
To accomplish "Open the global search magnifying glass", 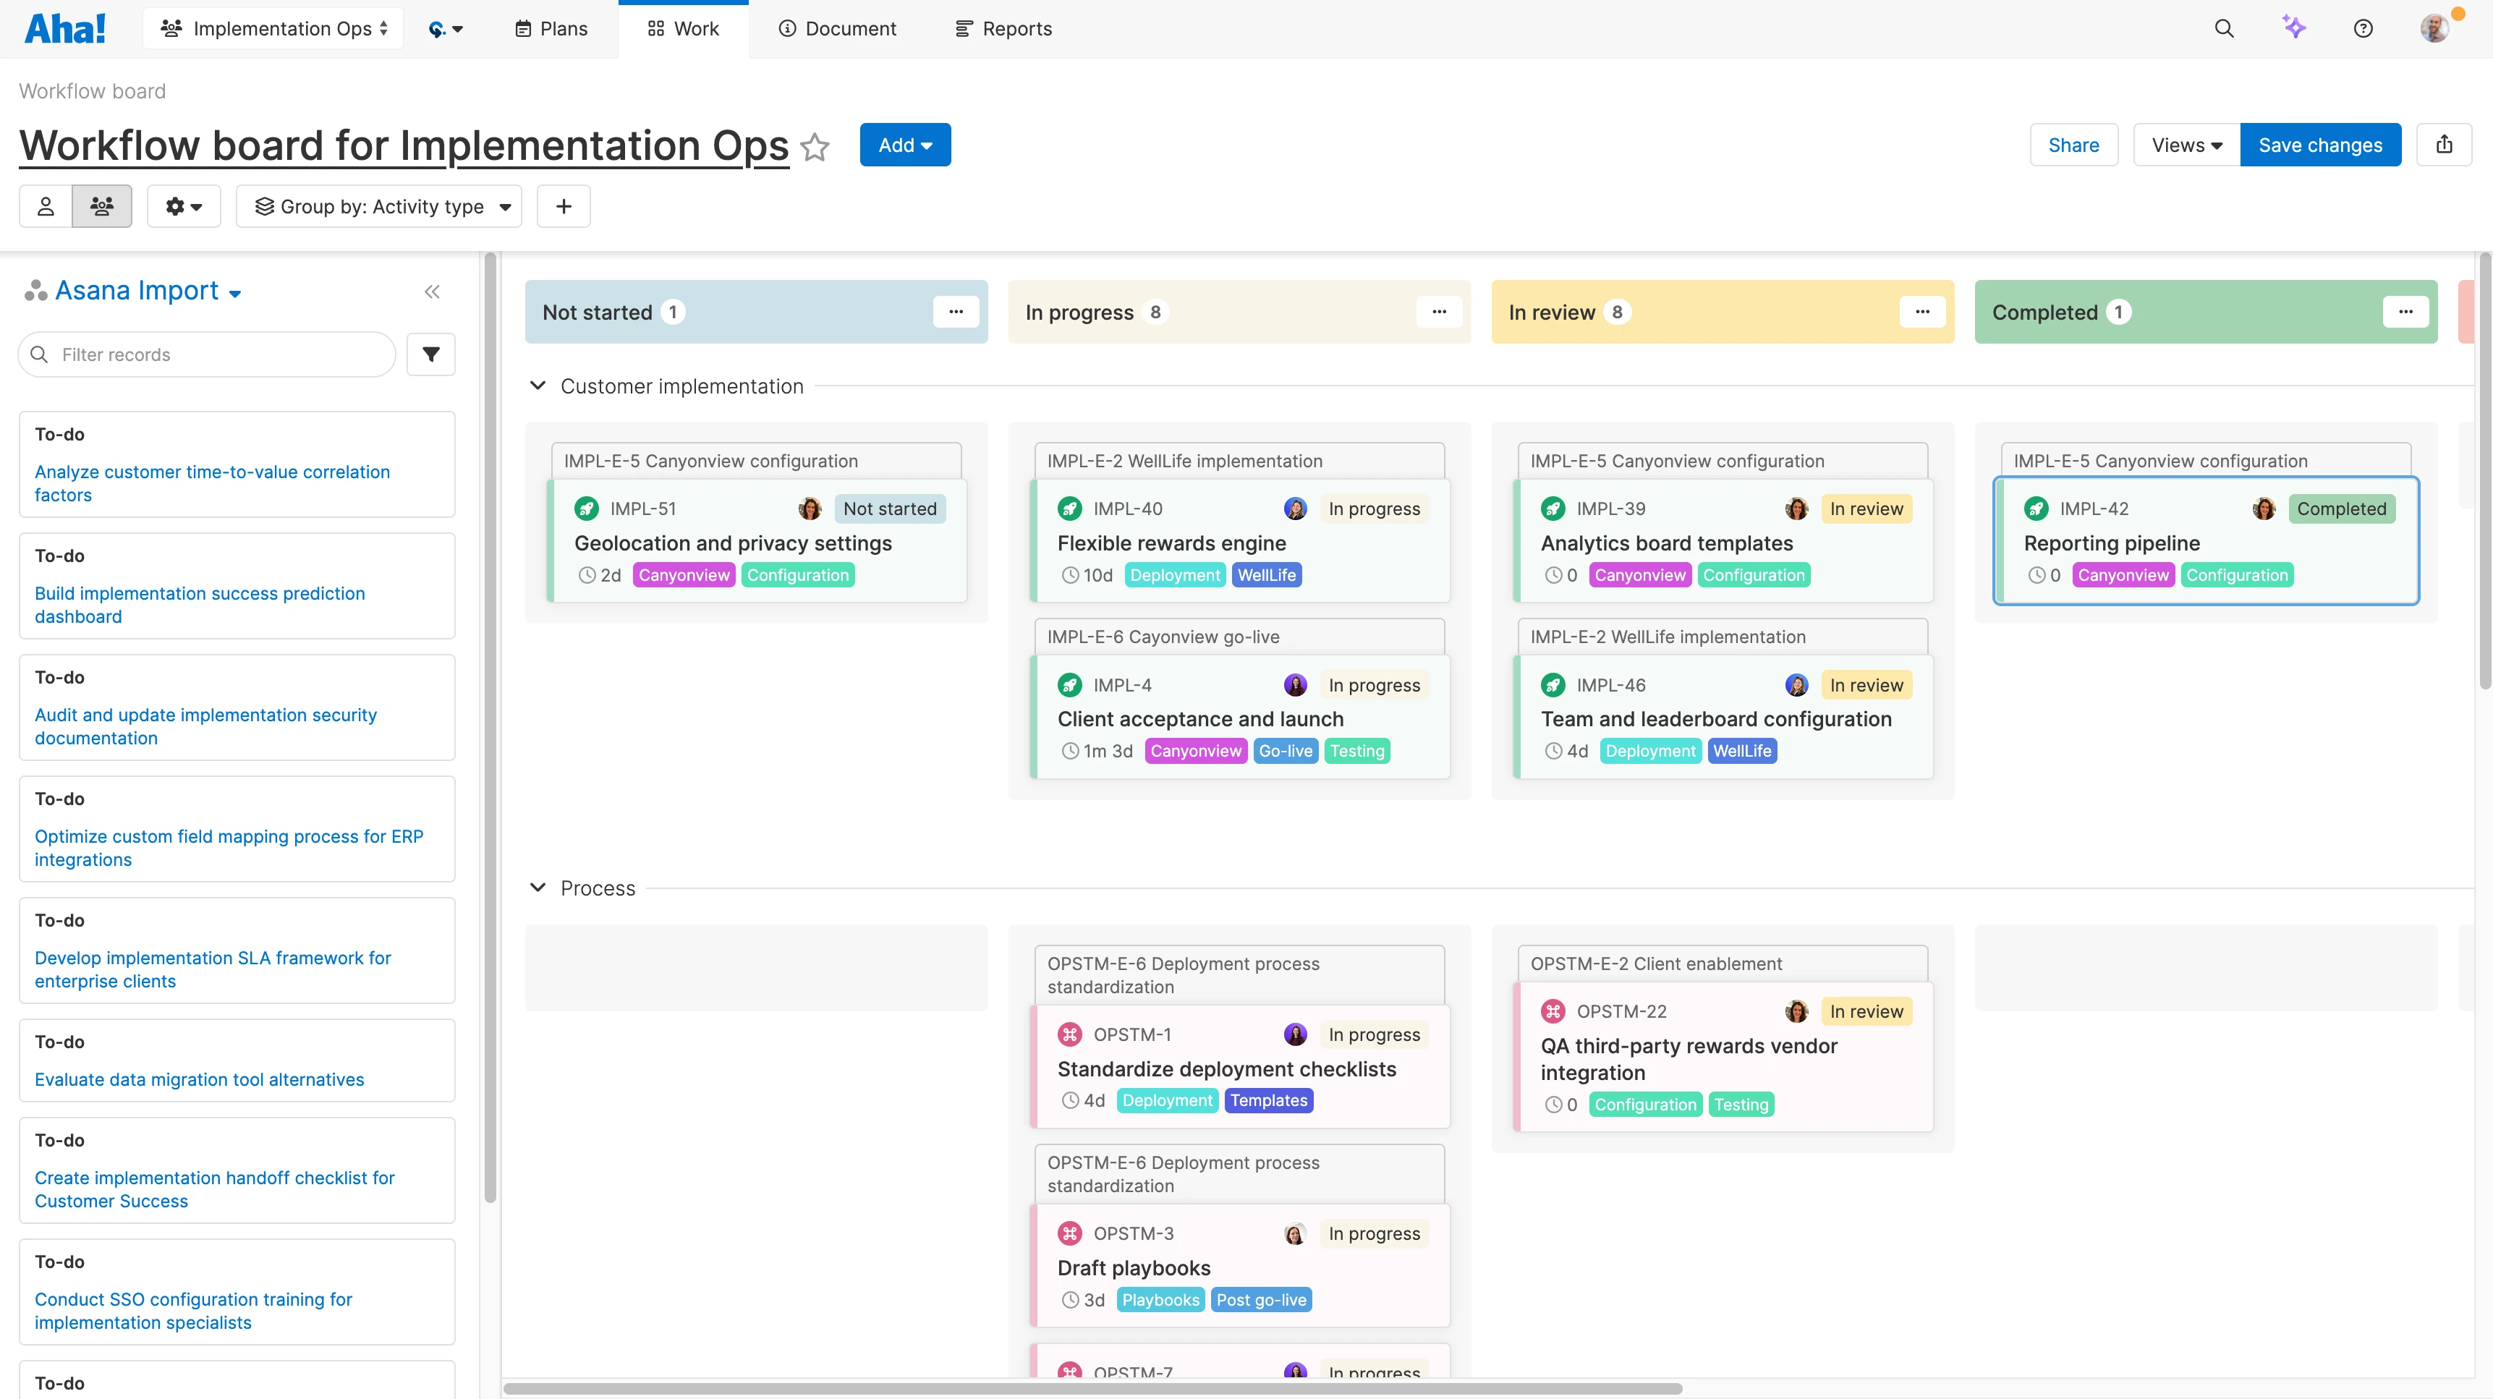I will click(2226, 28).
